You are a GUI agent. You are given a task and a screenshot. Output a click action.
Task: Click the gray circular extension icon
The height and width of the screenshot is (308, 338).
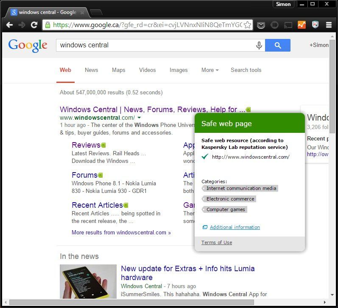pos(274,25)
